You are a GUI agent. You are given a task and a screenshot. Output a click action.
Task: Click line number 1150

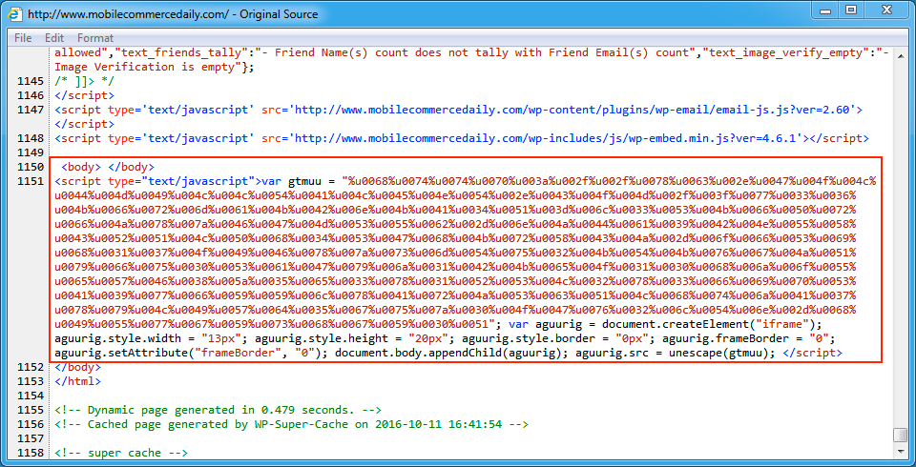click(31, 167)
